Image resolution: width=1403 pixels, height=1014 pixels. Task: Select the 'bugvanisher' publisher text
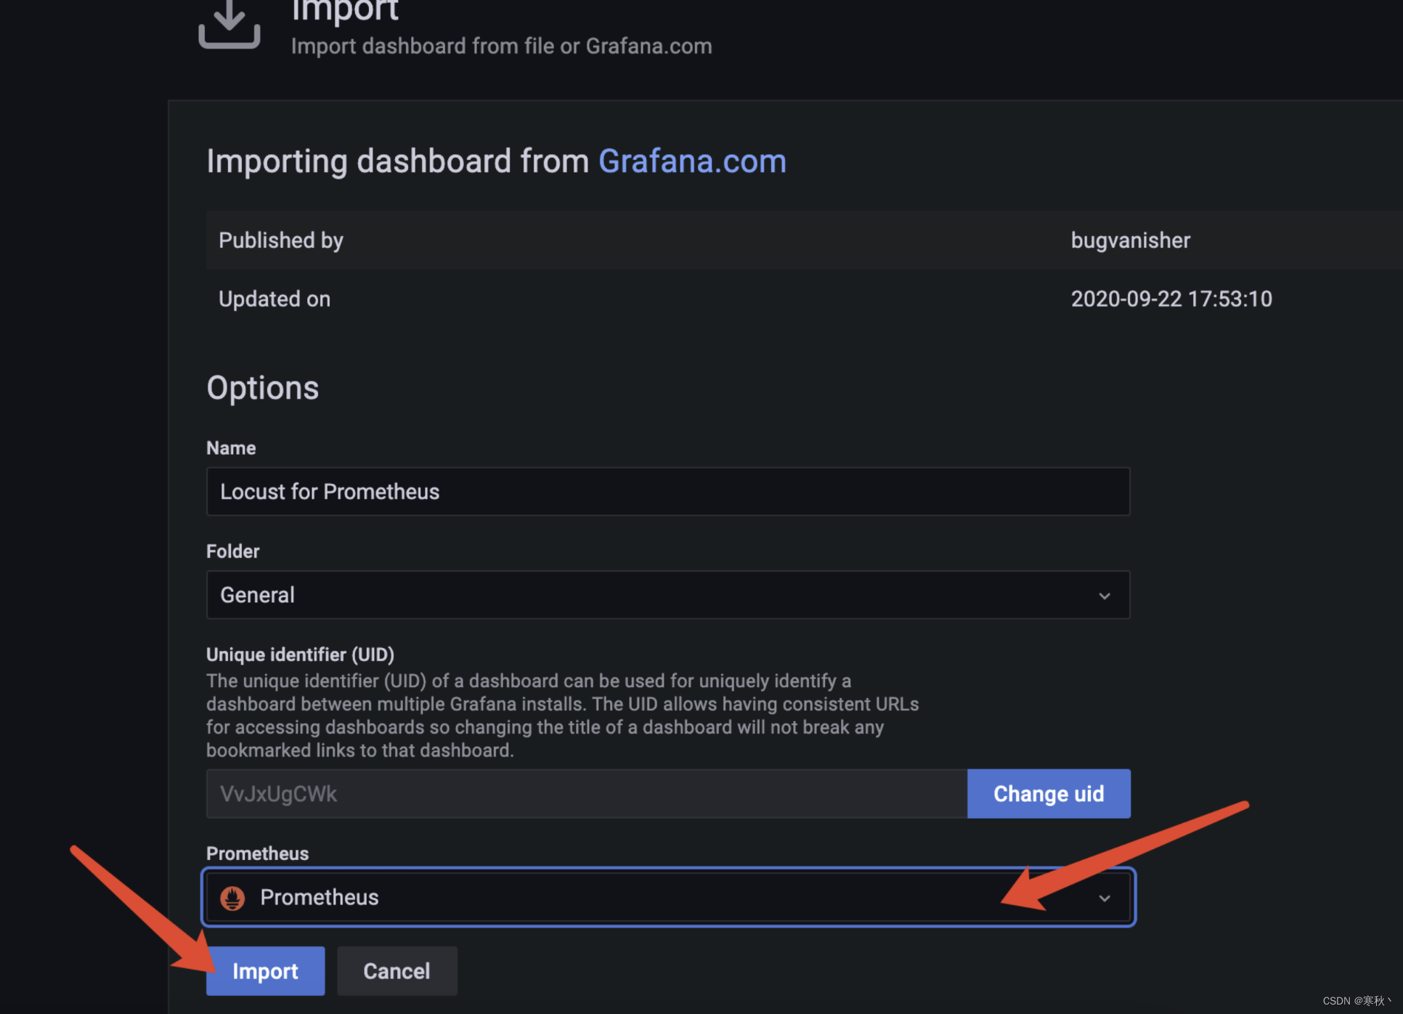tap(1131, 240)
